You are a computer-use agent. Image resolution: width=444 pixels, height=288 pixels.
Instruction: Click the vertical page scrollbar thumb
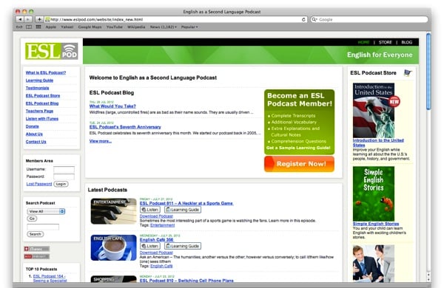click(x=428, y=72)
